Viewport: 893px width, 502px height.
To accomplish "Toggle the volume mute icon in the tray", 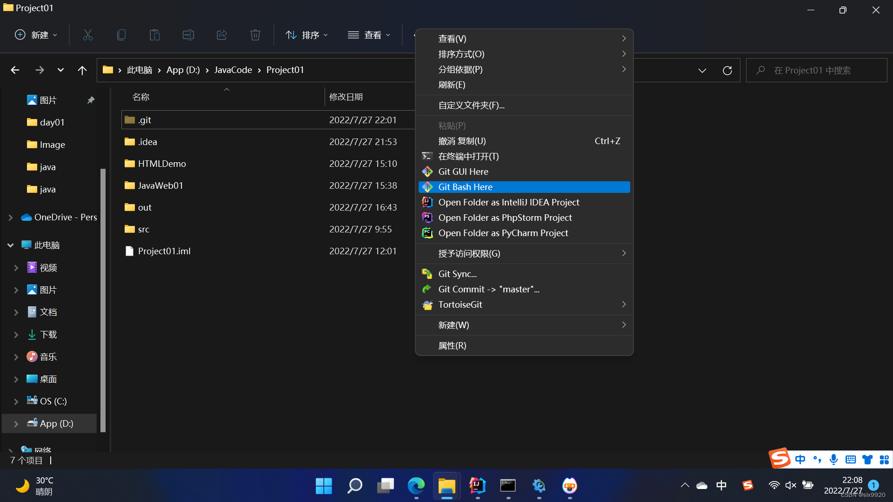I will pos(790,485).
